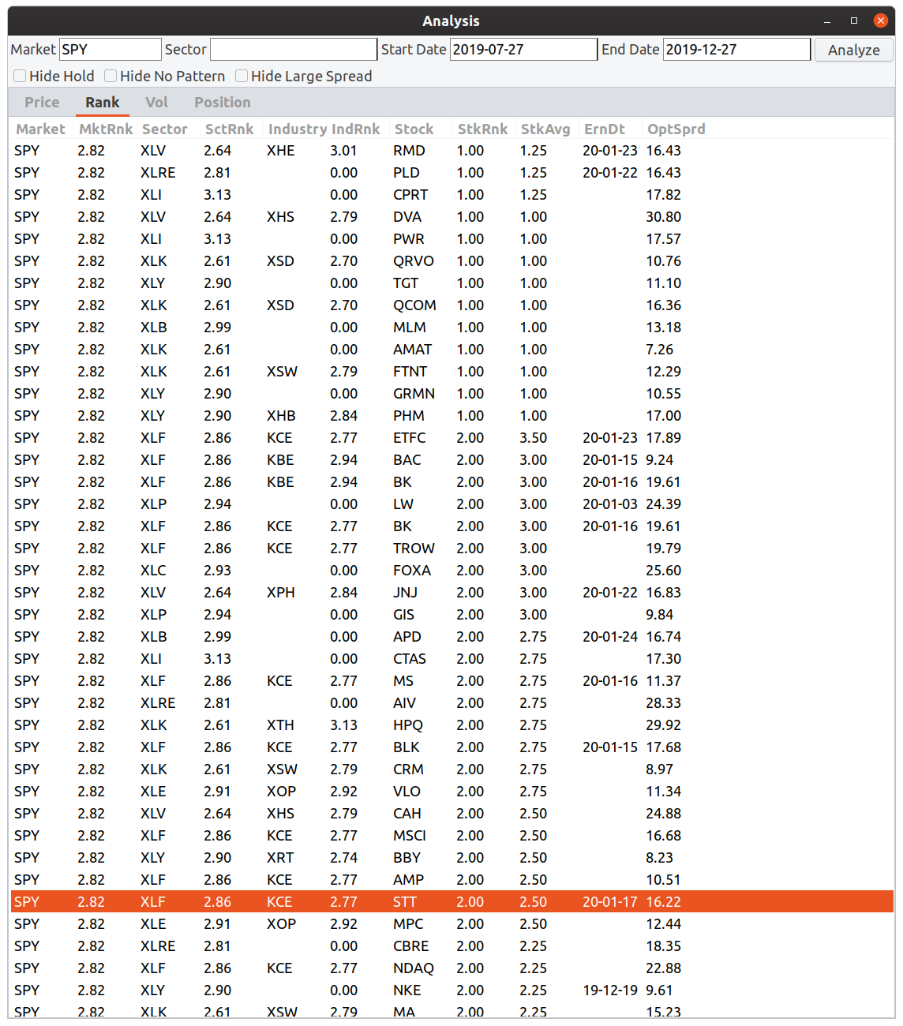This screenshot has height=1026, width=903.
Task: Select the QCOM row
Action: point(452,305)
